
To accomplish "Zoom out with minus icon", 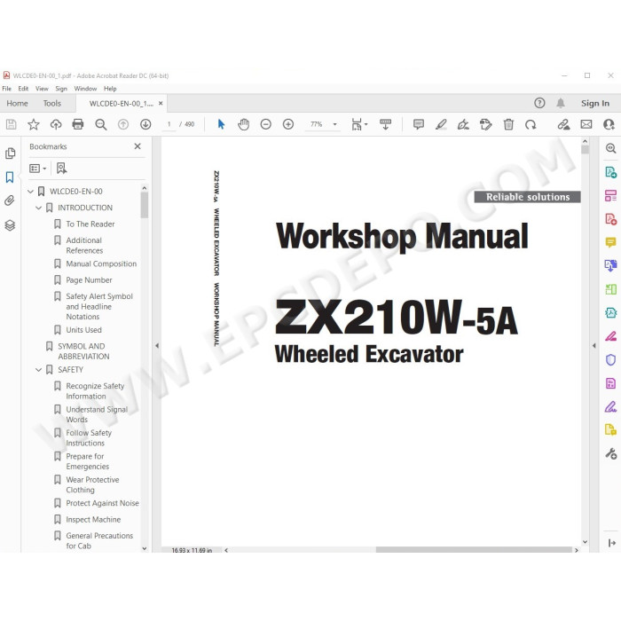I will pyautogui.click(x=266, y=124).
